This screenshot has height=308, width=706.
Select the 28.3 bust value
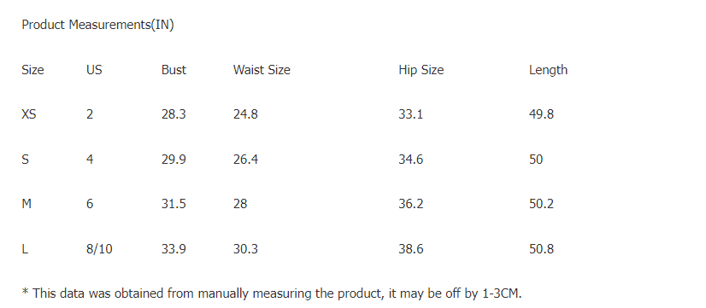[x=174, y=114]
